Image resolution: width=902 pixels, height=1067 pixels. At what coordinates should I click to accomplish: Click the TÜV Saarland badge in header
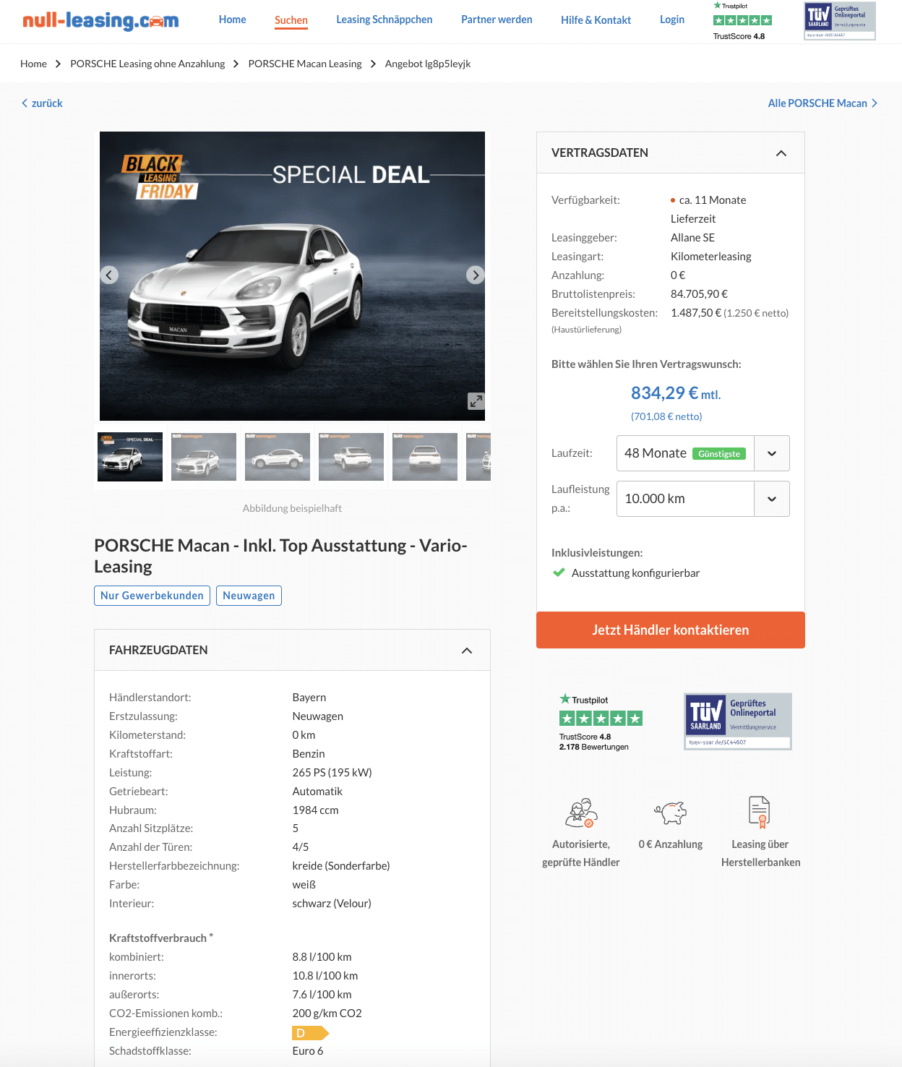tap(840, 20)
